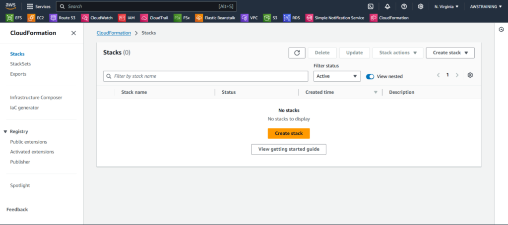Open table preferences gear icon

pos(470,75)
